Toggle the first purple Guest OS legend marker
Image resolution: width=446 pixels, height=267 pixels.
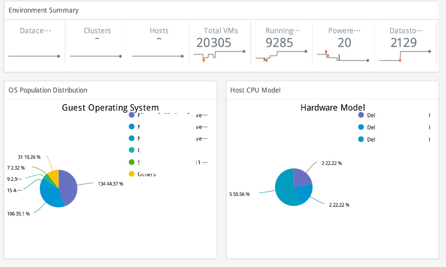click(x=132, y=115)
